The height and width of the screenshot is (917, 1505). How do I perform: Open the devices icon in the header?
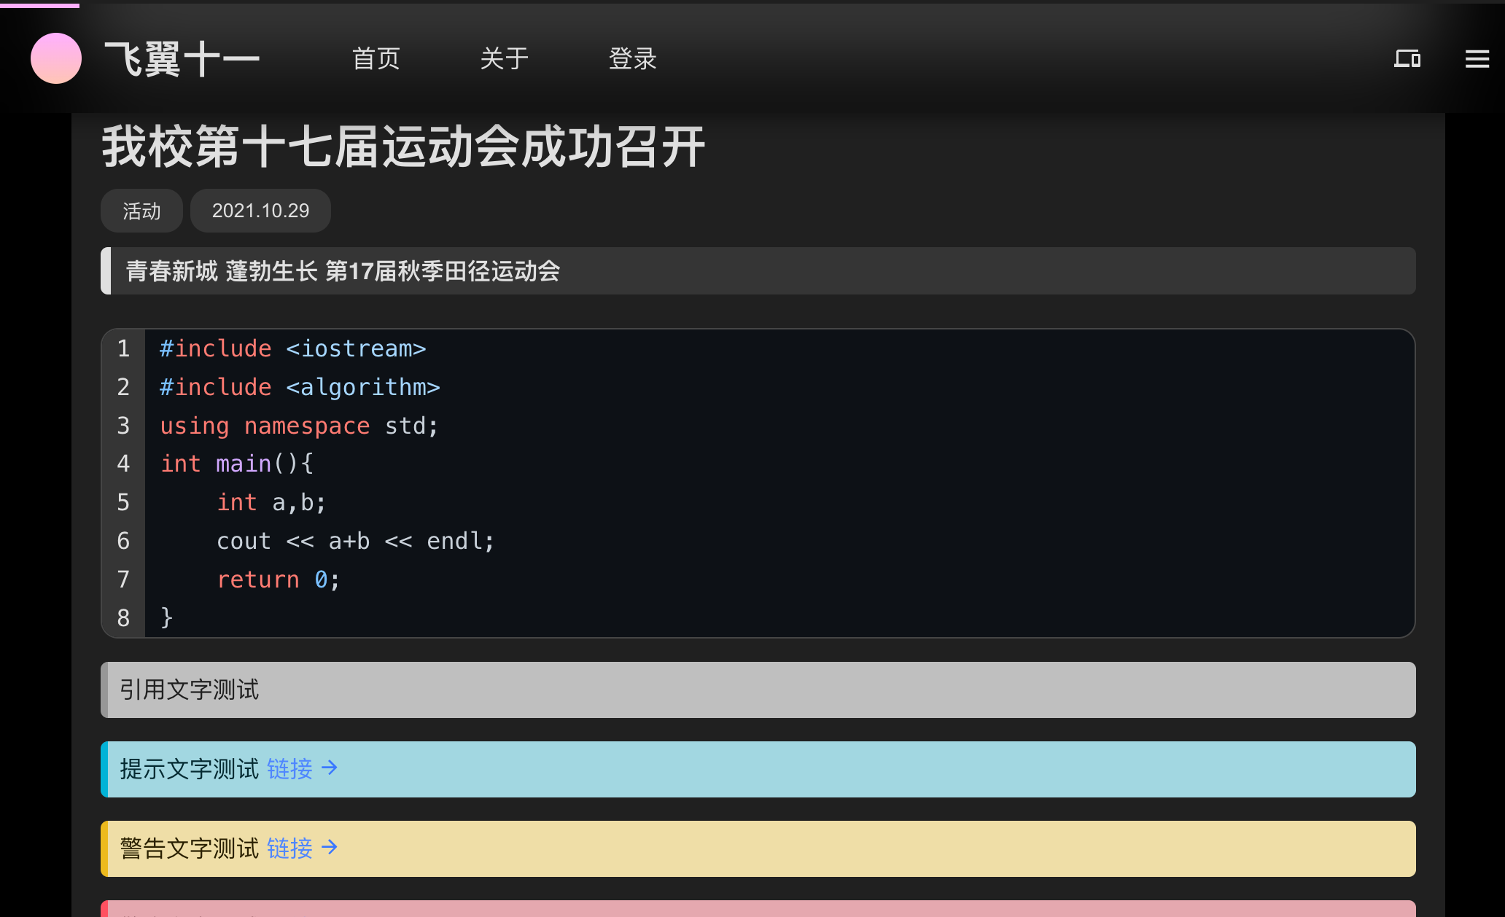1407,58
